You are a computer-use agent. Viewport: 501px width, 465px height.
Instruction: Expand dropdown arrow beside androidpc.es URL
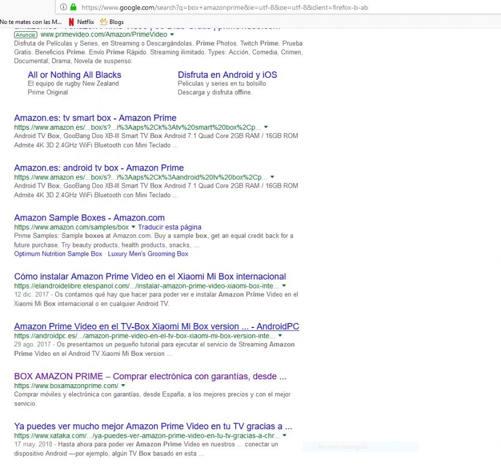280,336
